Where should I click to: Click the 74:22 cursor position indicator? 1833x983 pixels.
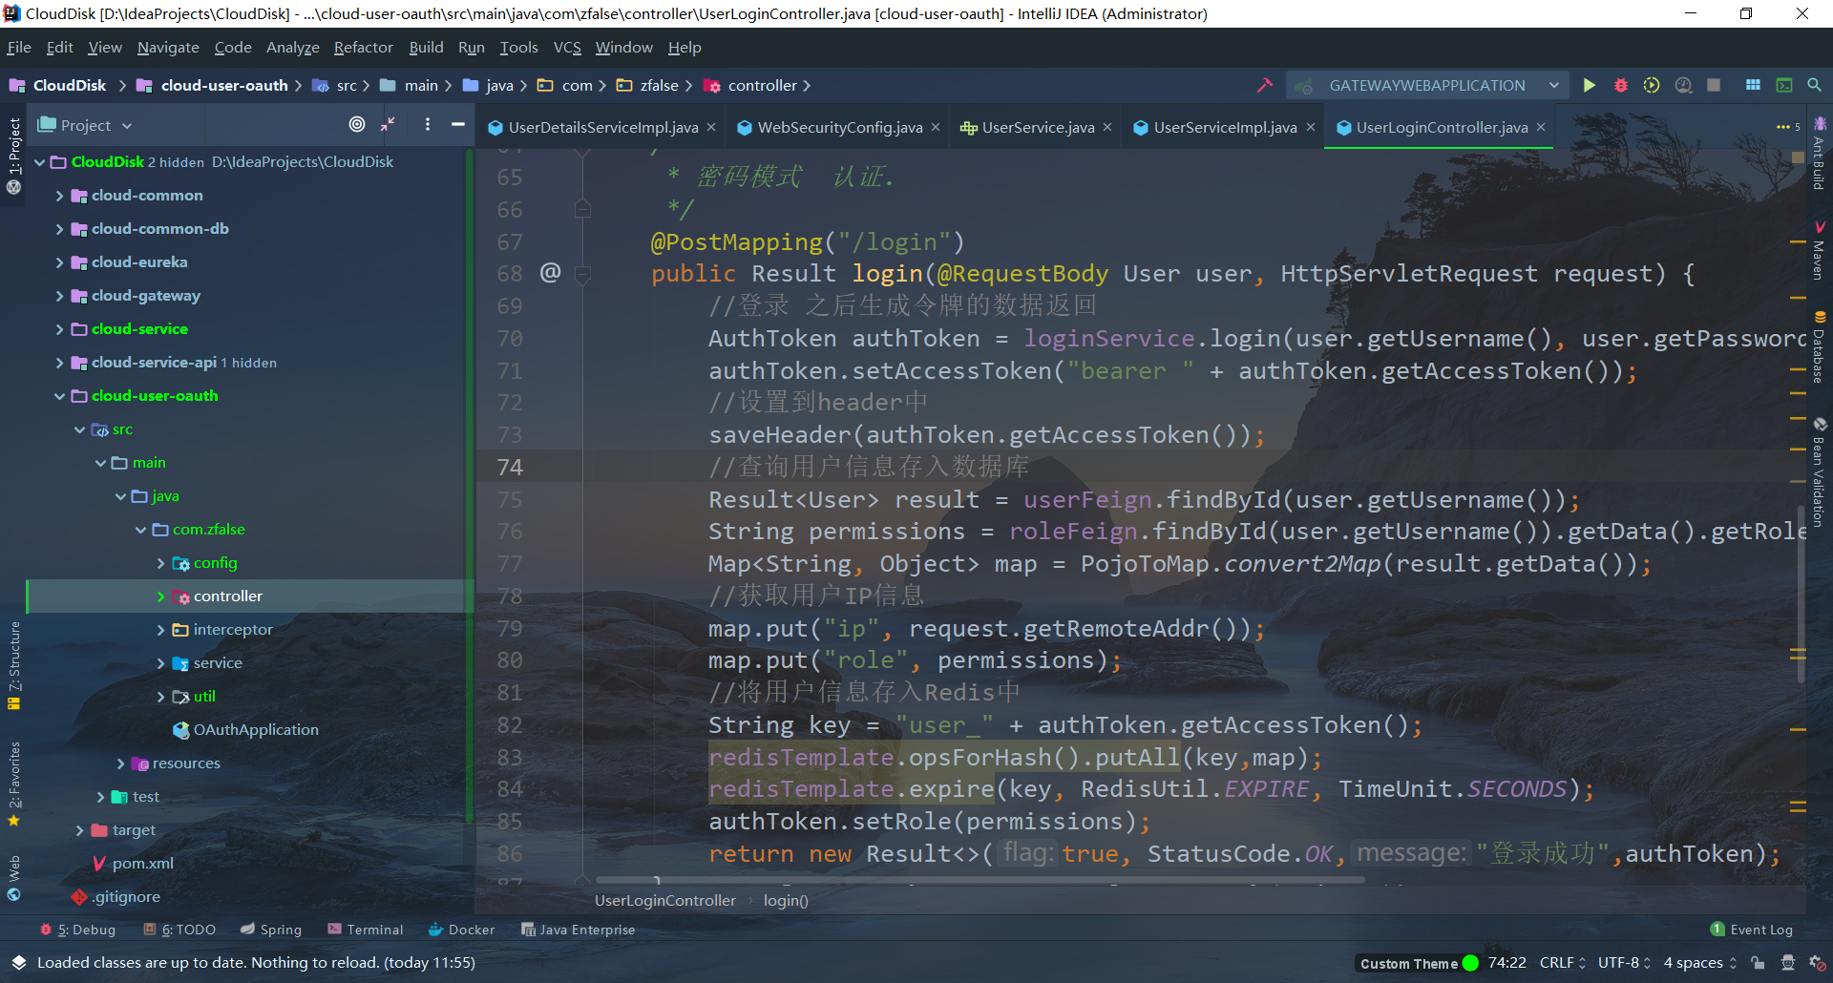[1506, 963]
